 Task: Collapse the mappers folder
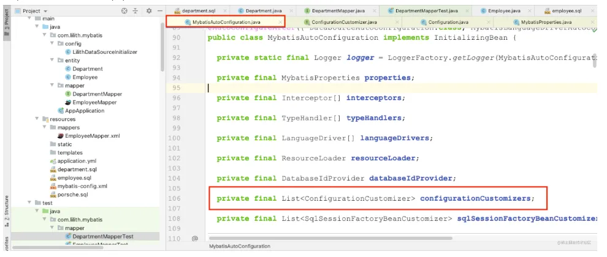(45, 127)
